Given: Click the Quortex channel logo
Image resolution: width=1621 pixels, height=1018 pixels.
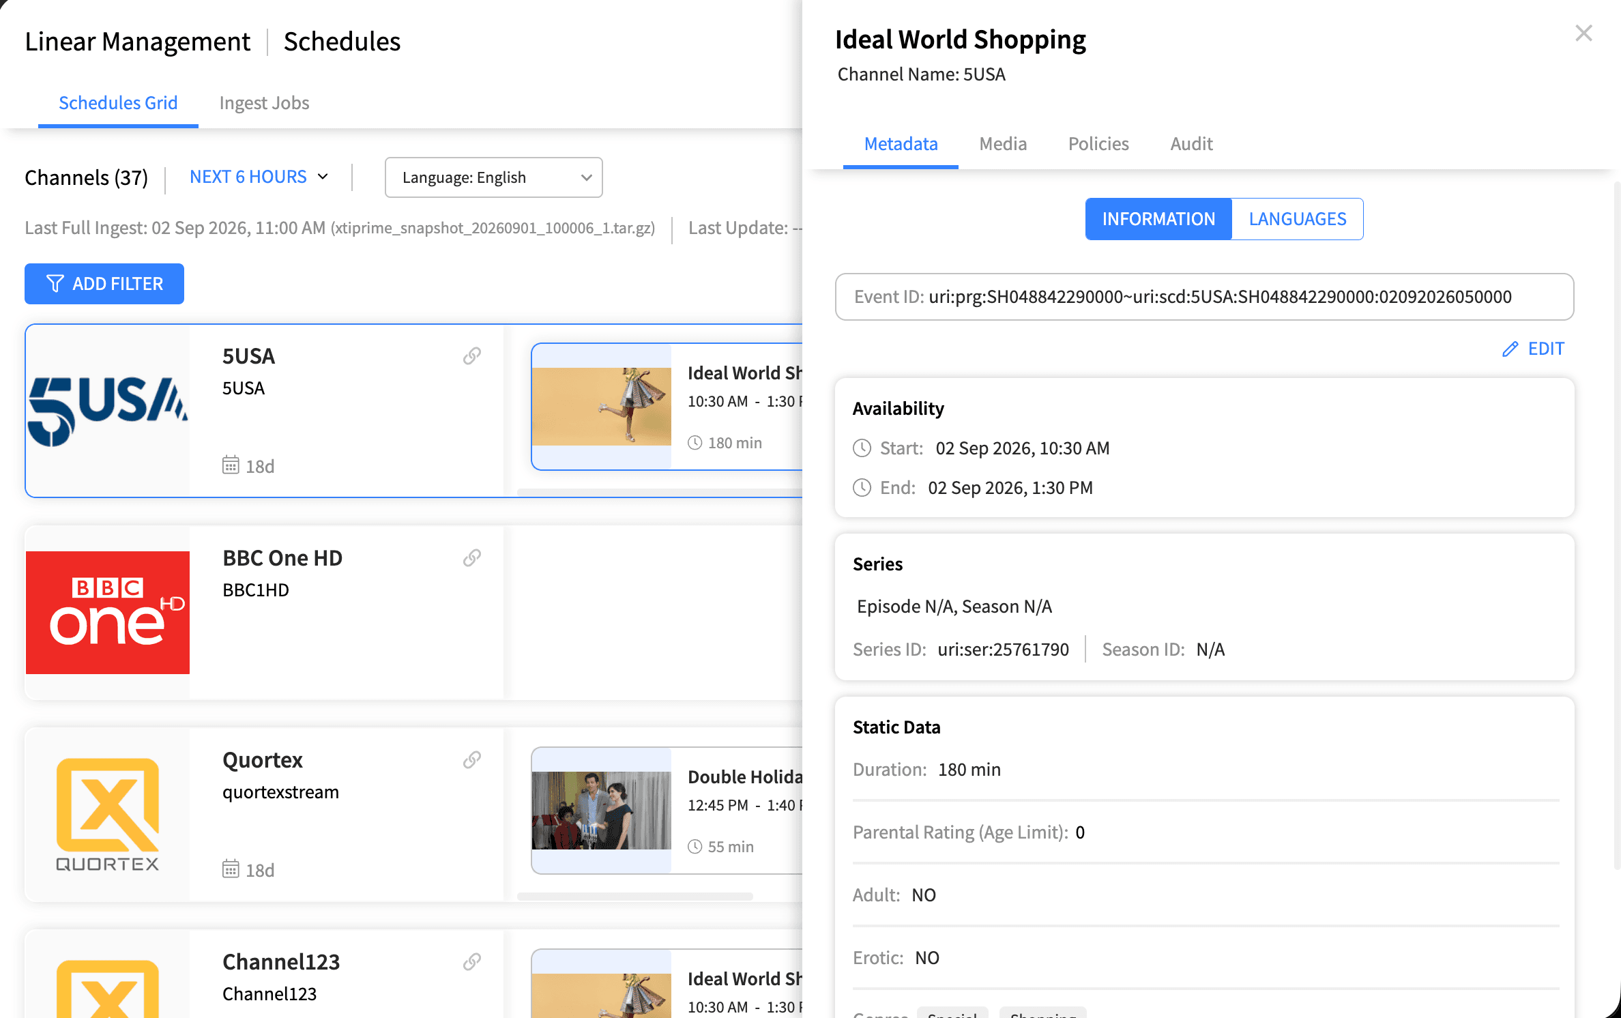Looking at the screenshot, I should pyautogui.click(x=108, y=815).
